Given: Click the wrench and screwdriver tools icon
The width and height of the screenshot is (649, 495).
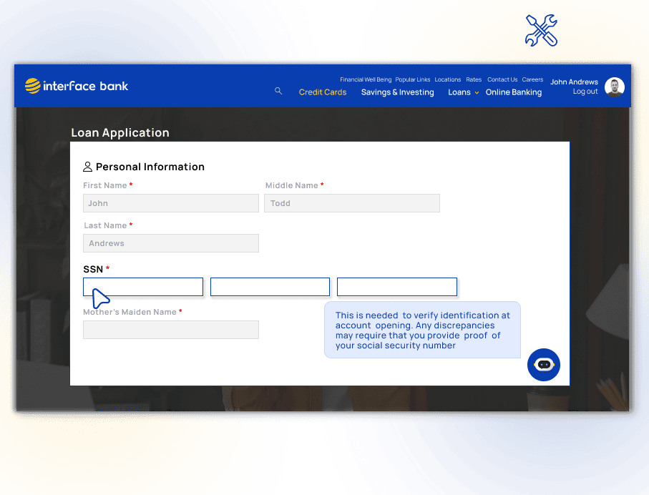Looking at the screenshot, I should 541,31.
